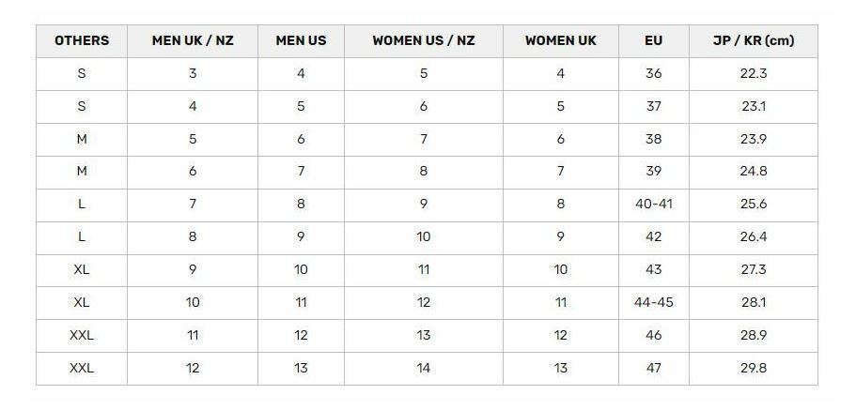The width and height of the screenshot is (856, 410).
Task: Click the MEN US column header
Action: point(301,41)
